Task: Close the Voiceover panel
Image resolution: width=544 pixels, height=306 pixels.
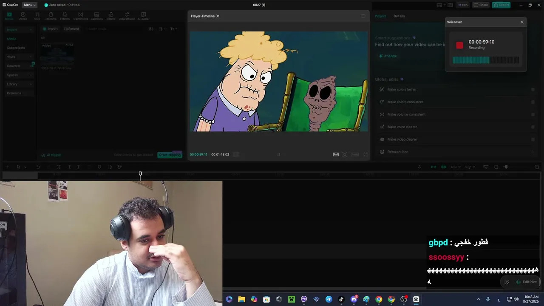Action: pos(522,22)
